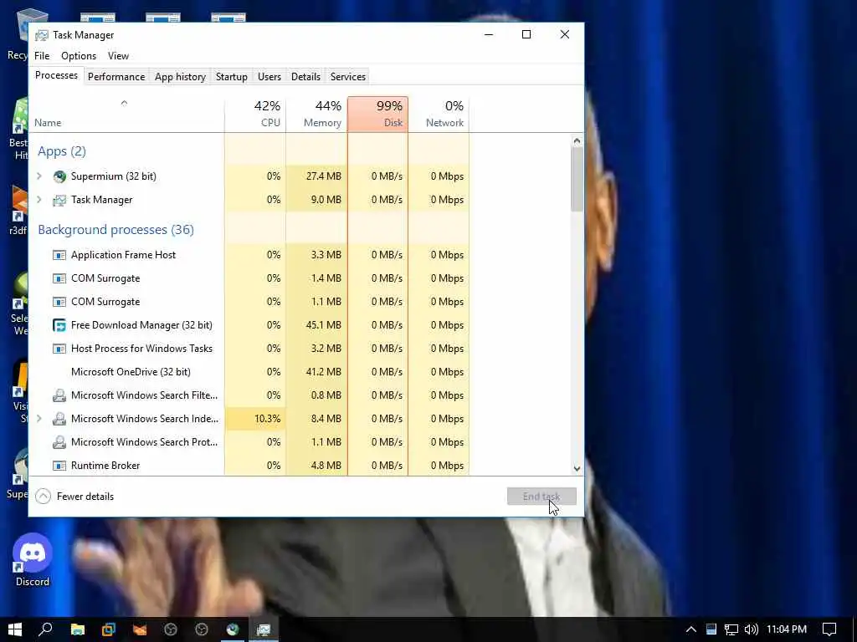
Task: Click the Runtime Broker process icon
Action: [59, 466]
